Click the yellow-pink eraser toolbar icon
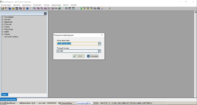The width and height of the screenshot is (197, 105). point(102,8)
